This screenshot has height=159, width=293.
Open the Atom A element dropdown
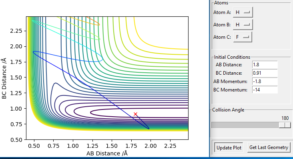pos(243,12)
